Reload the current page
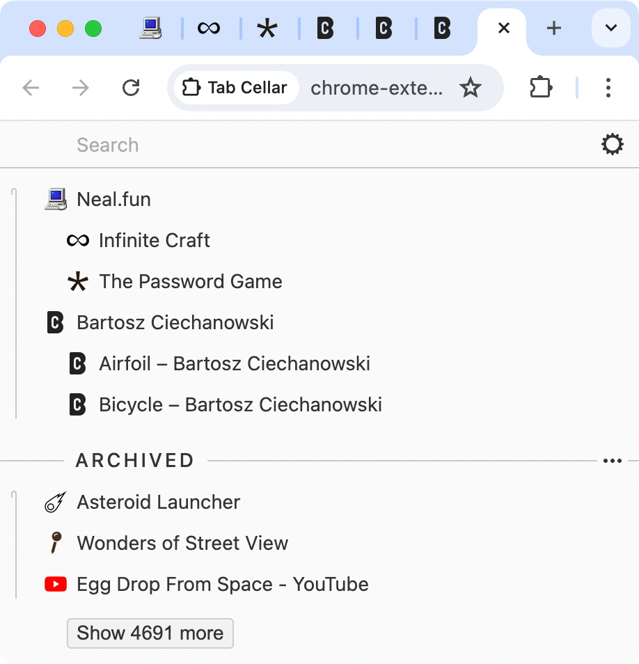This screenshot has height=664, width=639. pyautogui.click(x=131, y=88)
